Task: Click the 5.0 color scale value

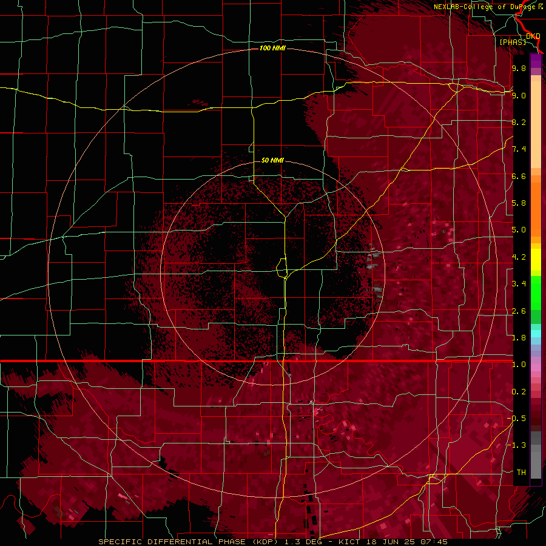Action: 519,230
